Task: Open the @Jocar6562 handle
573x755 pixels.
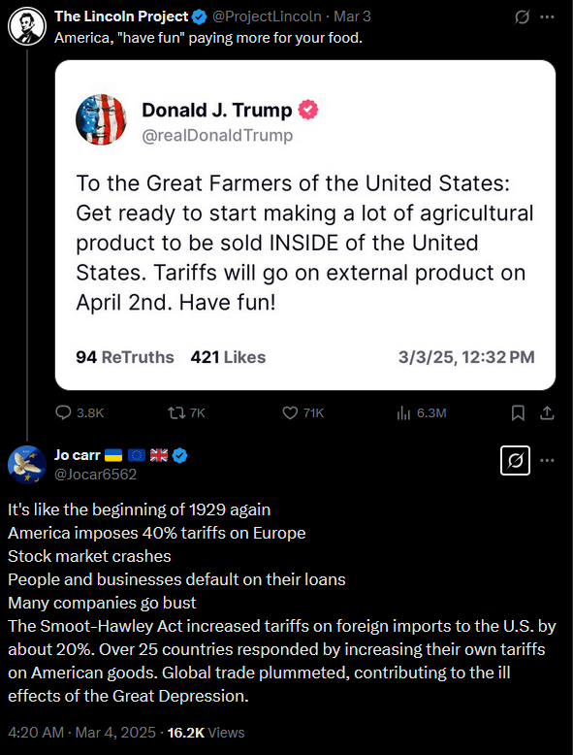Action: (x=95, y=475)
